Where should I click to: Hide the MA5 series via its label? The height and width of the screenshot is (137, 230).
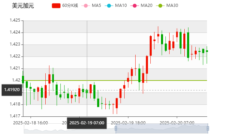[96, 6]
